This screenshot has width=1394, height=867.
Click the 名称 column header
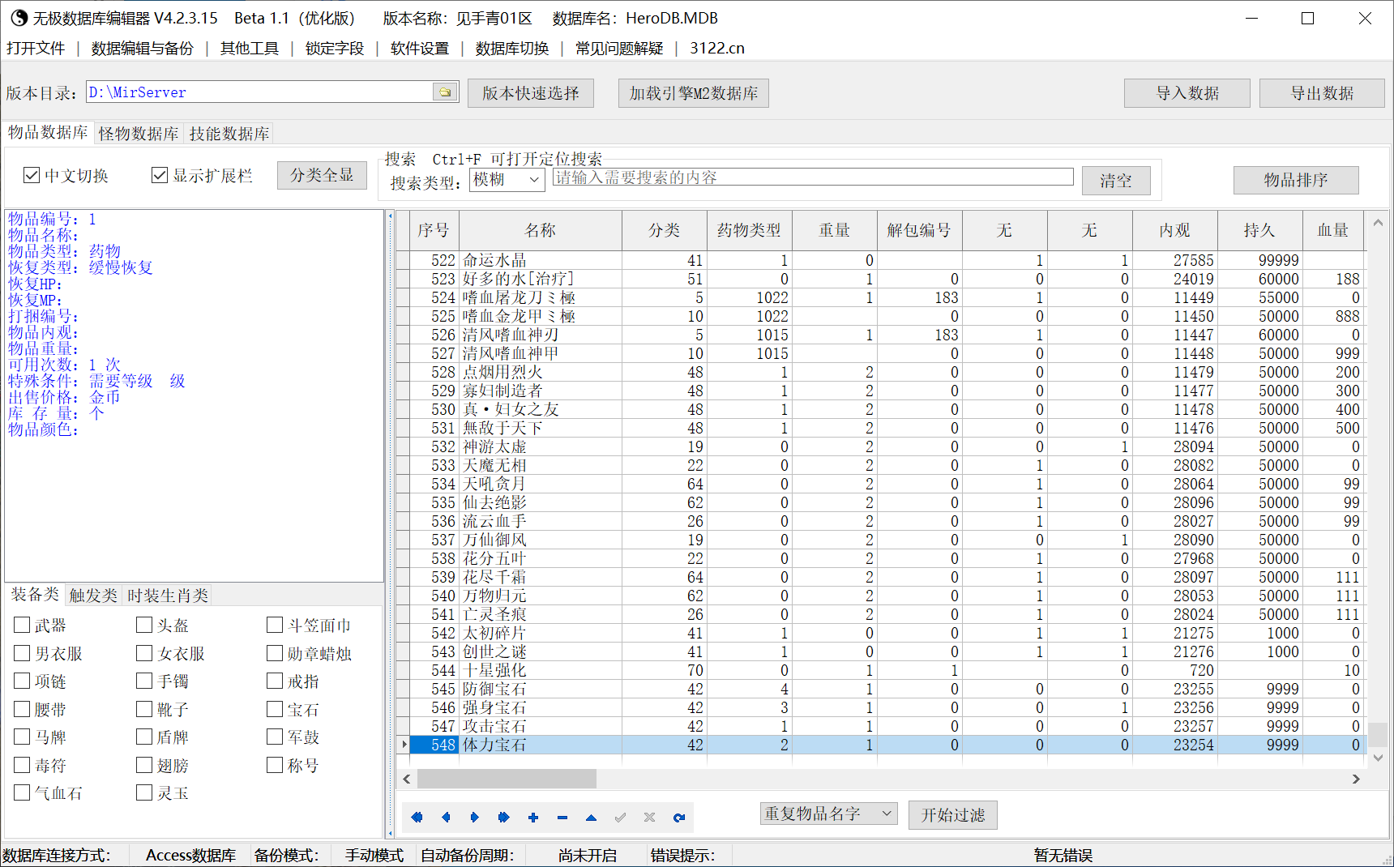click(x=541, y=230)
